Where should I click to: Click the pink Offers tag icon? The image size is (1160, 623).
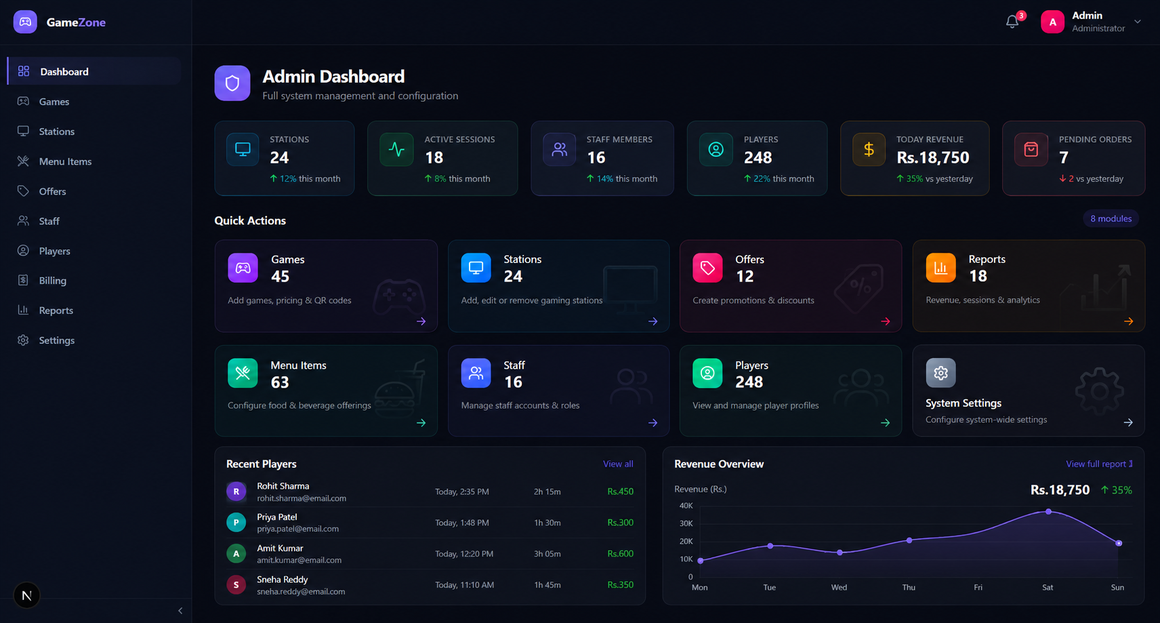click(707, 268)
